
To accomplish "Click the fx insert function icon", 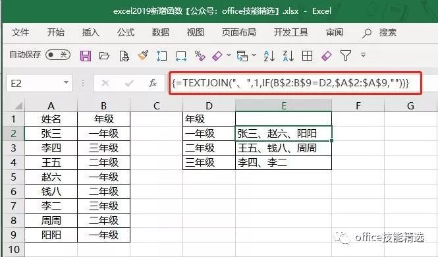I will (153, 83).
